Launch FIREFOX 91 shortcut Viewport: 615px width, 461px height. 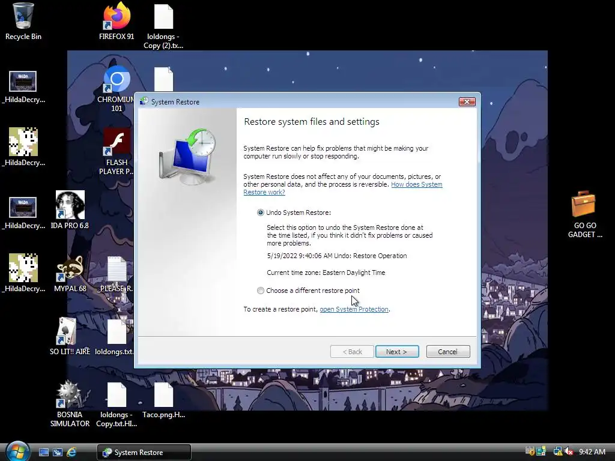coord(117,22)
